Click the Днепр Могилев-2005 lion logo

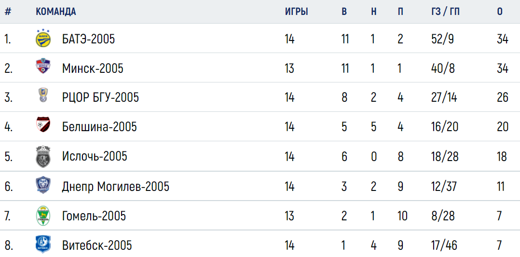pyautogui.click(x=43, y=185)
